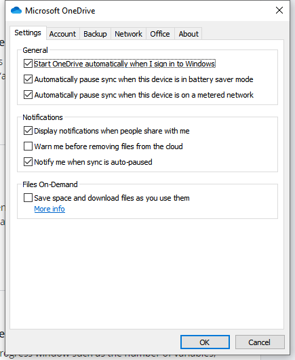Go to the Office tab

tap(160, 34)
